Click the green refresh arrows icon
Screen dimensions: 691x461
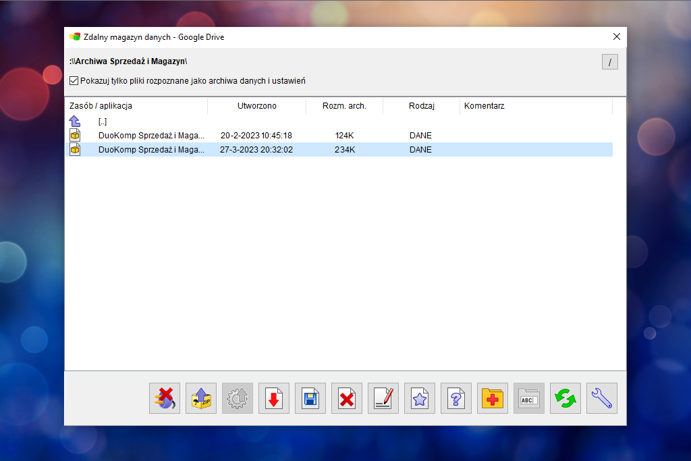click(x=565, y=398)
